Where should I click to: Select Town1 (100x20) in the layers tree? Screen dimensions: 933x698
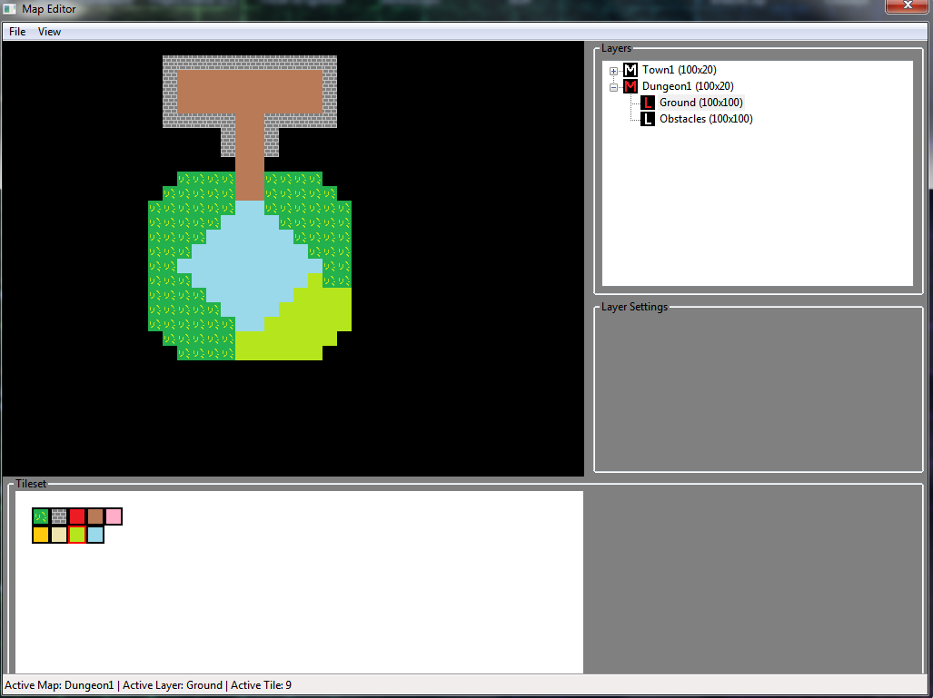tap(680, 70)
